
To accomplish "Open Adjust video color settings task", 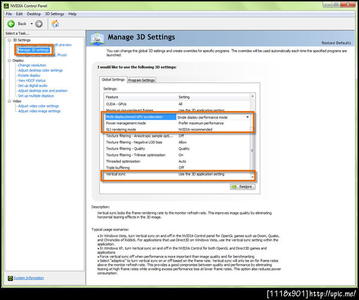I will click(x=38, y=106).
